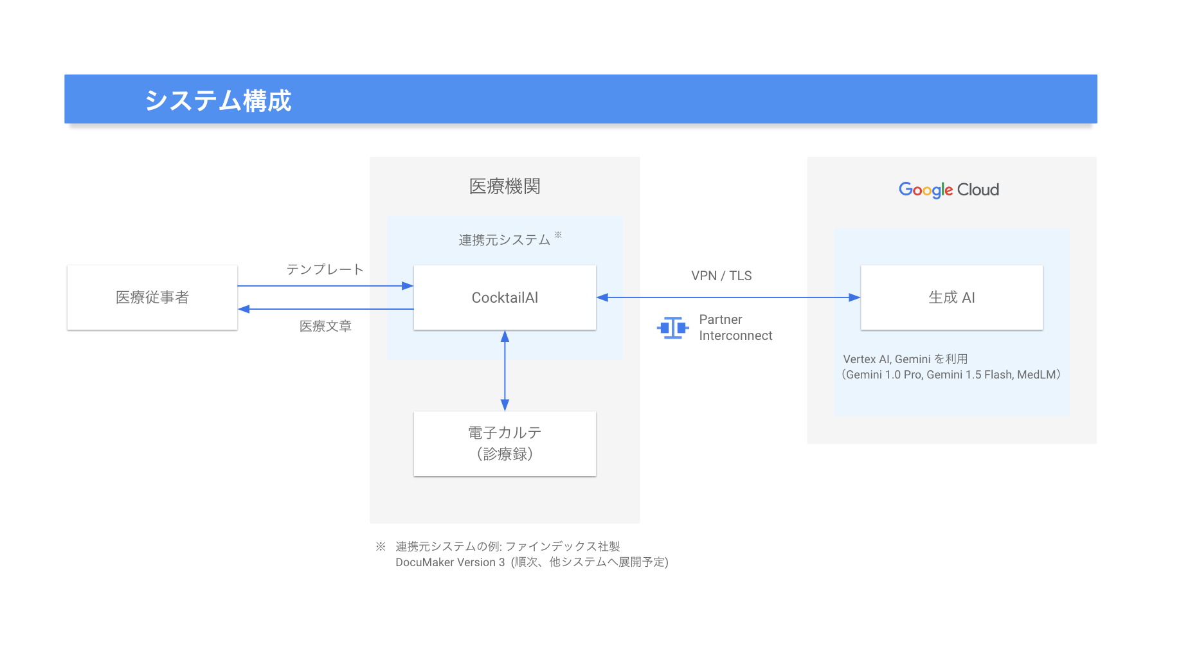Image resolution: width=1181 pixels, height=660 pixels.
Task: Select the 電子カルテ (診療録) box
Action: [x=505, y=443]
